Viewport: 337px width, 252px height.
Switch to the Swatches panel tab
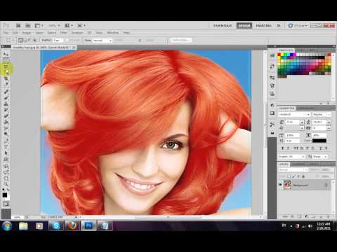point(286,50)
